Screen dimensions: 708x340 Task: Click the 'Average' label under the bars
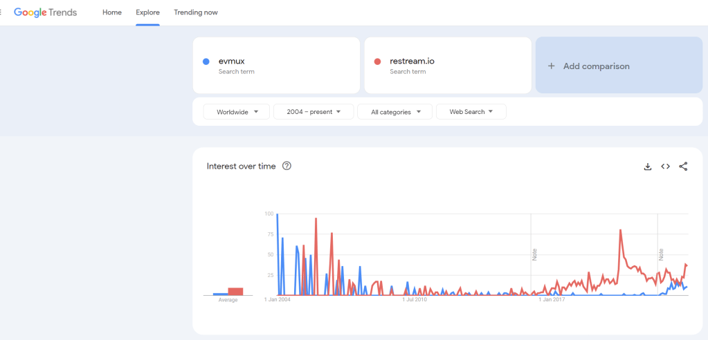pos(228,301)
